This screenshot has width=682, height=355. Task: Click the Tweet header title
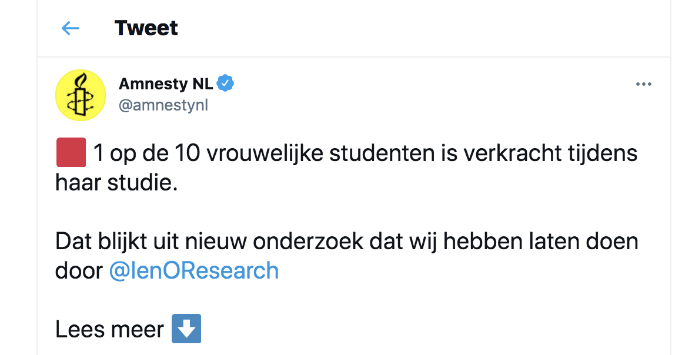146,28
